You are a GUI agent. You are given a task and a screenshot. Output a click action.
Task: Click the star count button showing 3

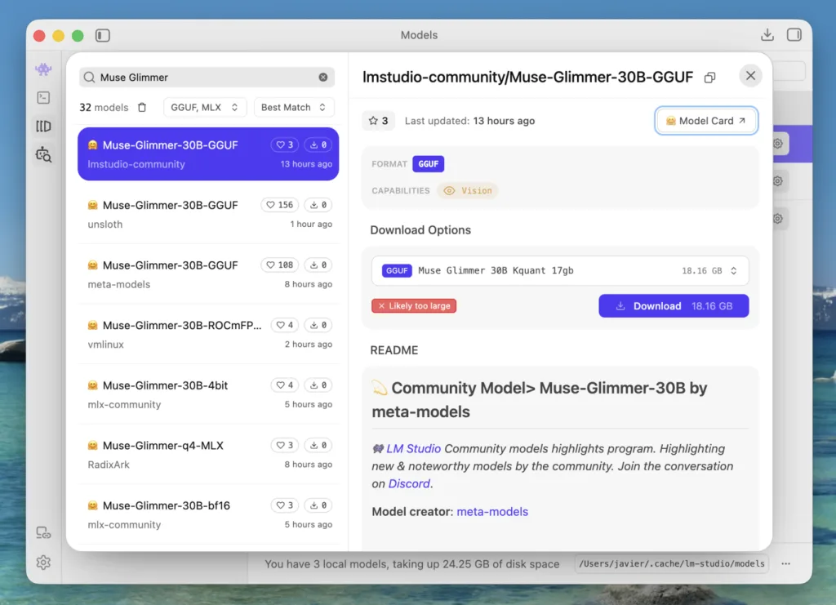(x=378, y=121)
